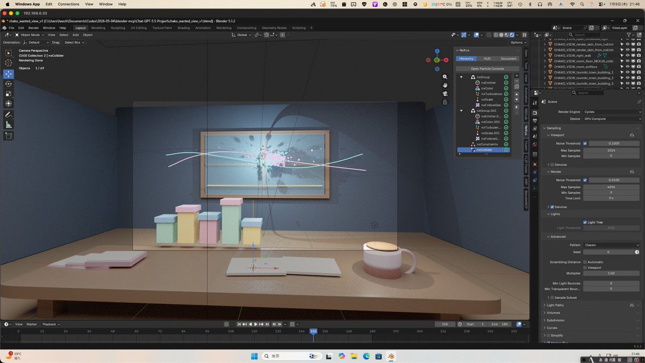Image resolution: width=645 pixels, height=363 pixels.
Task: Open the Render properties tab icon
Action: pyautogui.click(x=535, y=112)
